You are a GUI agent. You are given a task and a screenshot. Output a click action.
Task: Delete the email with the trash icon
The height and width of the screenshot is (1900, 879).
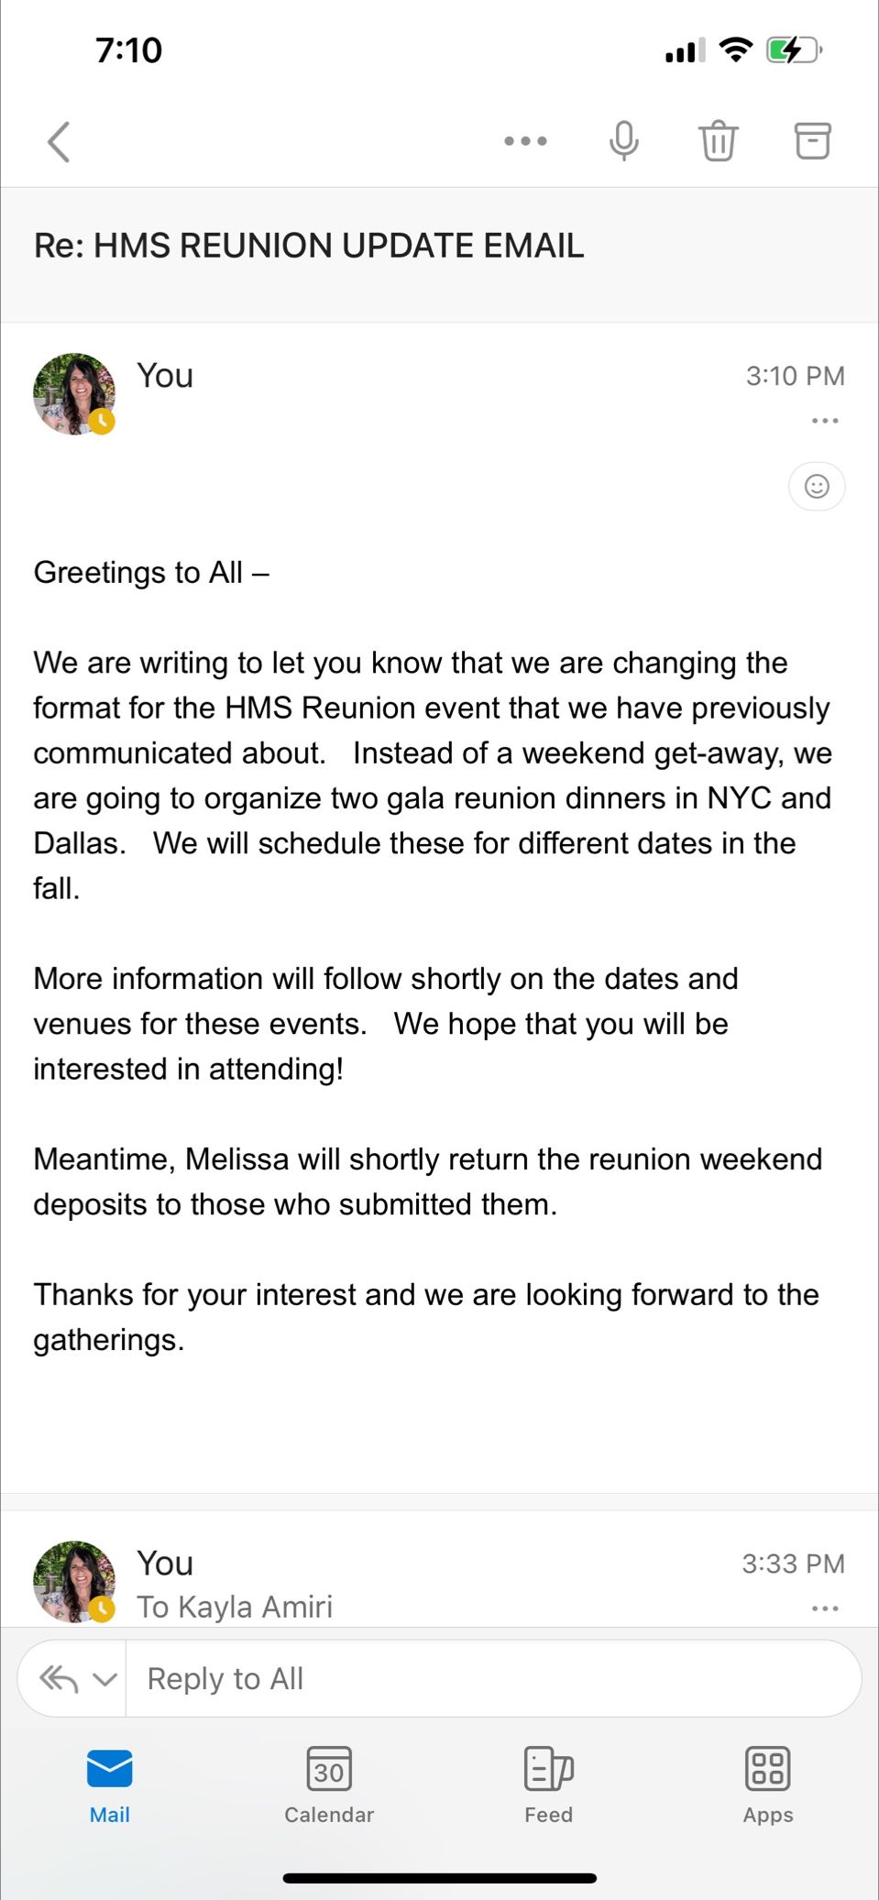(719, 141)
